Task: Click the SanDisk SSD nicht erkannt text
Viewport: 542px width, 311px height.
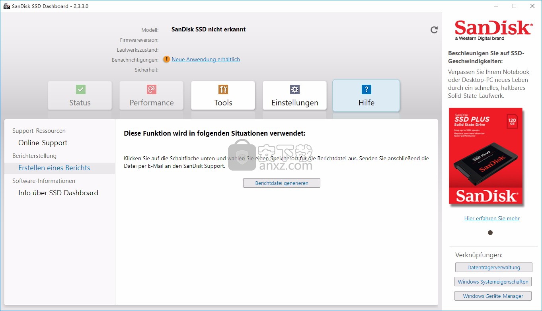Action: 209,29
